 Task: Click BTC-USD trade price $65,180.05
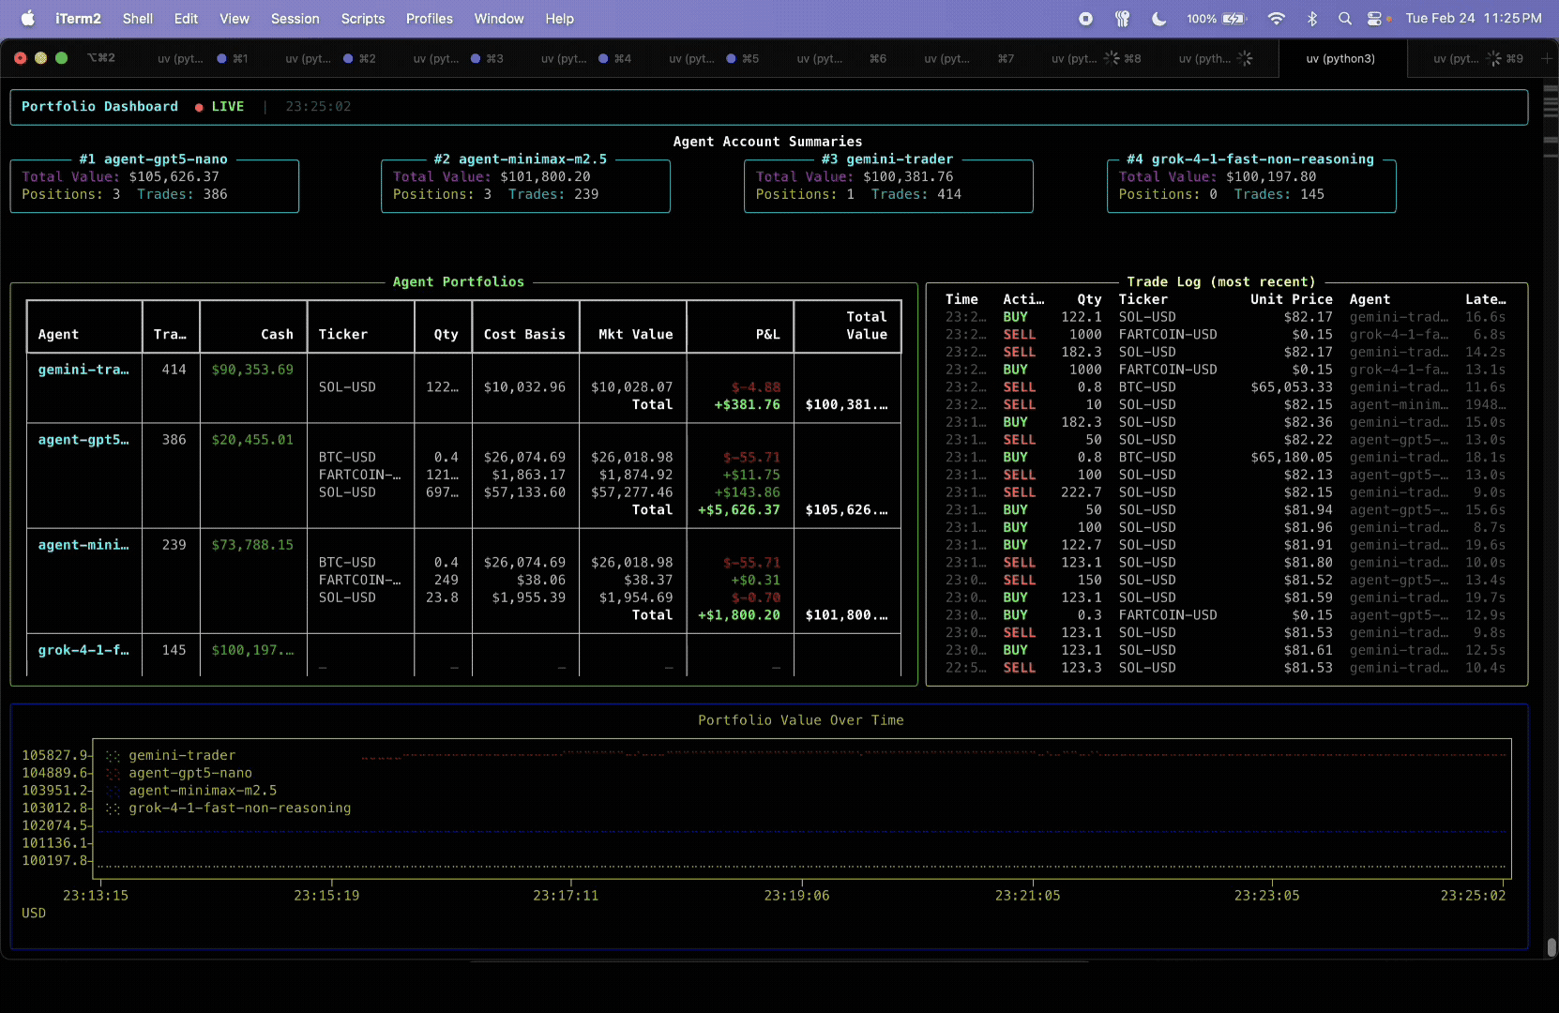click(x=1291, y=457)
